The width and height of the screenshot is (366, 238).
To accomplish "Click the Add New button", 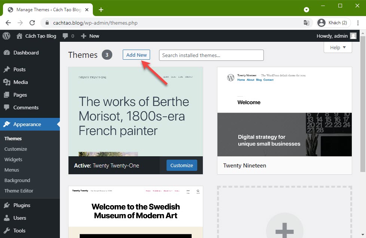I will point(136,55).
